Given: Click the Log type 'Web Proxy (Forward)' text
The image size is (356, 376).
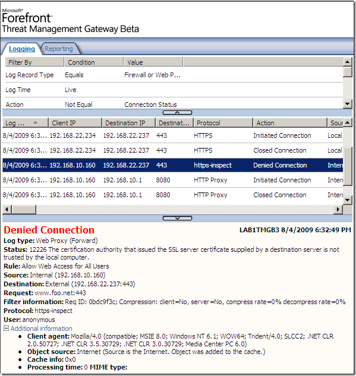Looking at the screenshot, I should click(x=67, y=241).
